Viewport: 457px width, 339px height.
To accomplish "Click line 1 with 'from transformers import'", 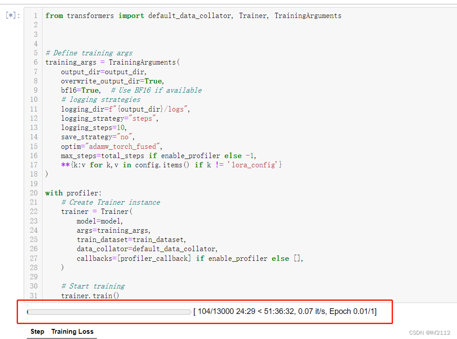I will click(193, 16).
